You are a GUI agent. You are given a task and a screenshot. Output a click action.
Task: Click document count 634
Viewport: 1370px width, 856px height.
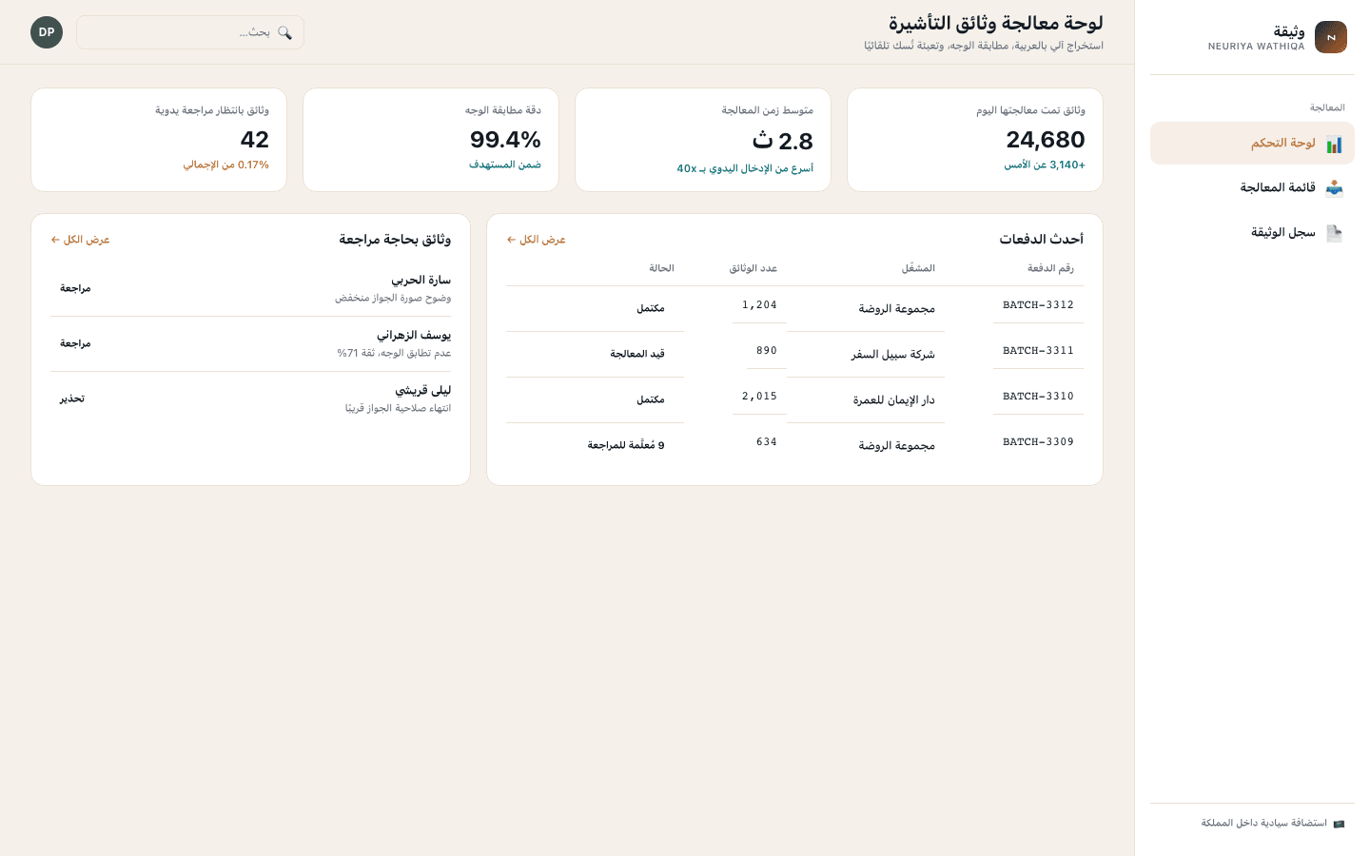[767, 442]
